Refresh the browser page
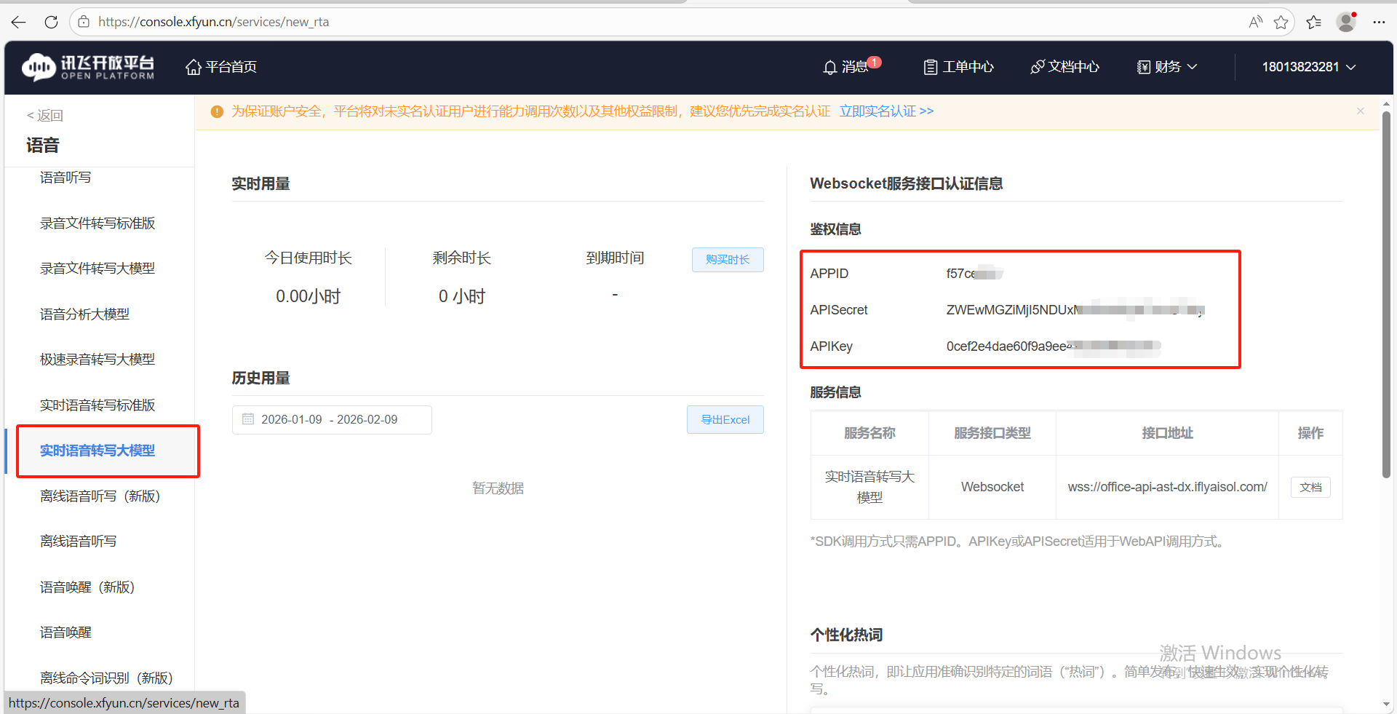1397x714 pixels. [x=51, y=22]
